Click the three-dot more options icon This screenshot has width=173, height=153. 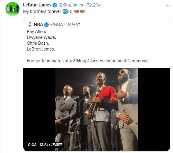[x=167, y=5]
